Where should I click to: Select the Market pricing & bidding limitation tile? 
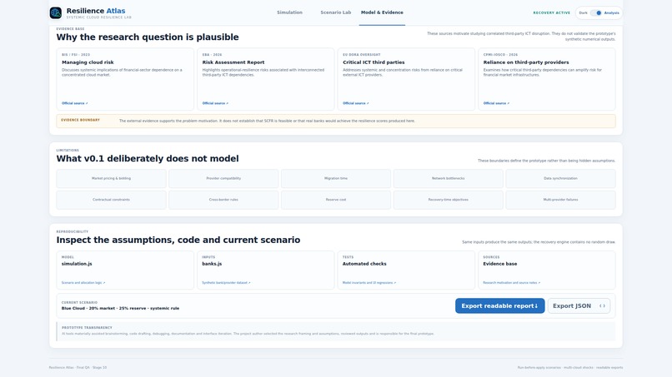tap(111, 178)
